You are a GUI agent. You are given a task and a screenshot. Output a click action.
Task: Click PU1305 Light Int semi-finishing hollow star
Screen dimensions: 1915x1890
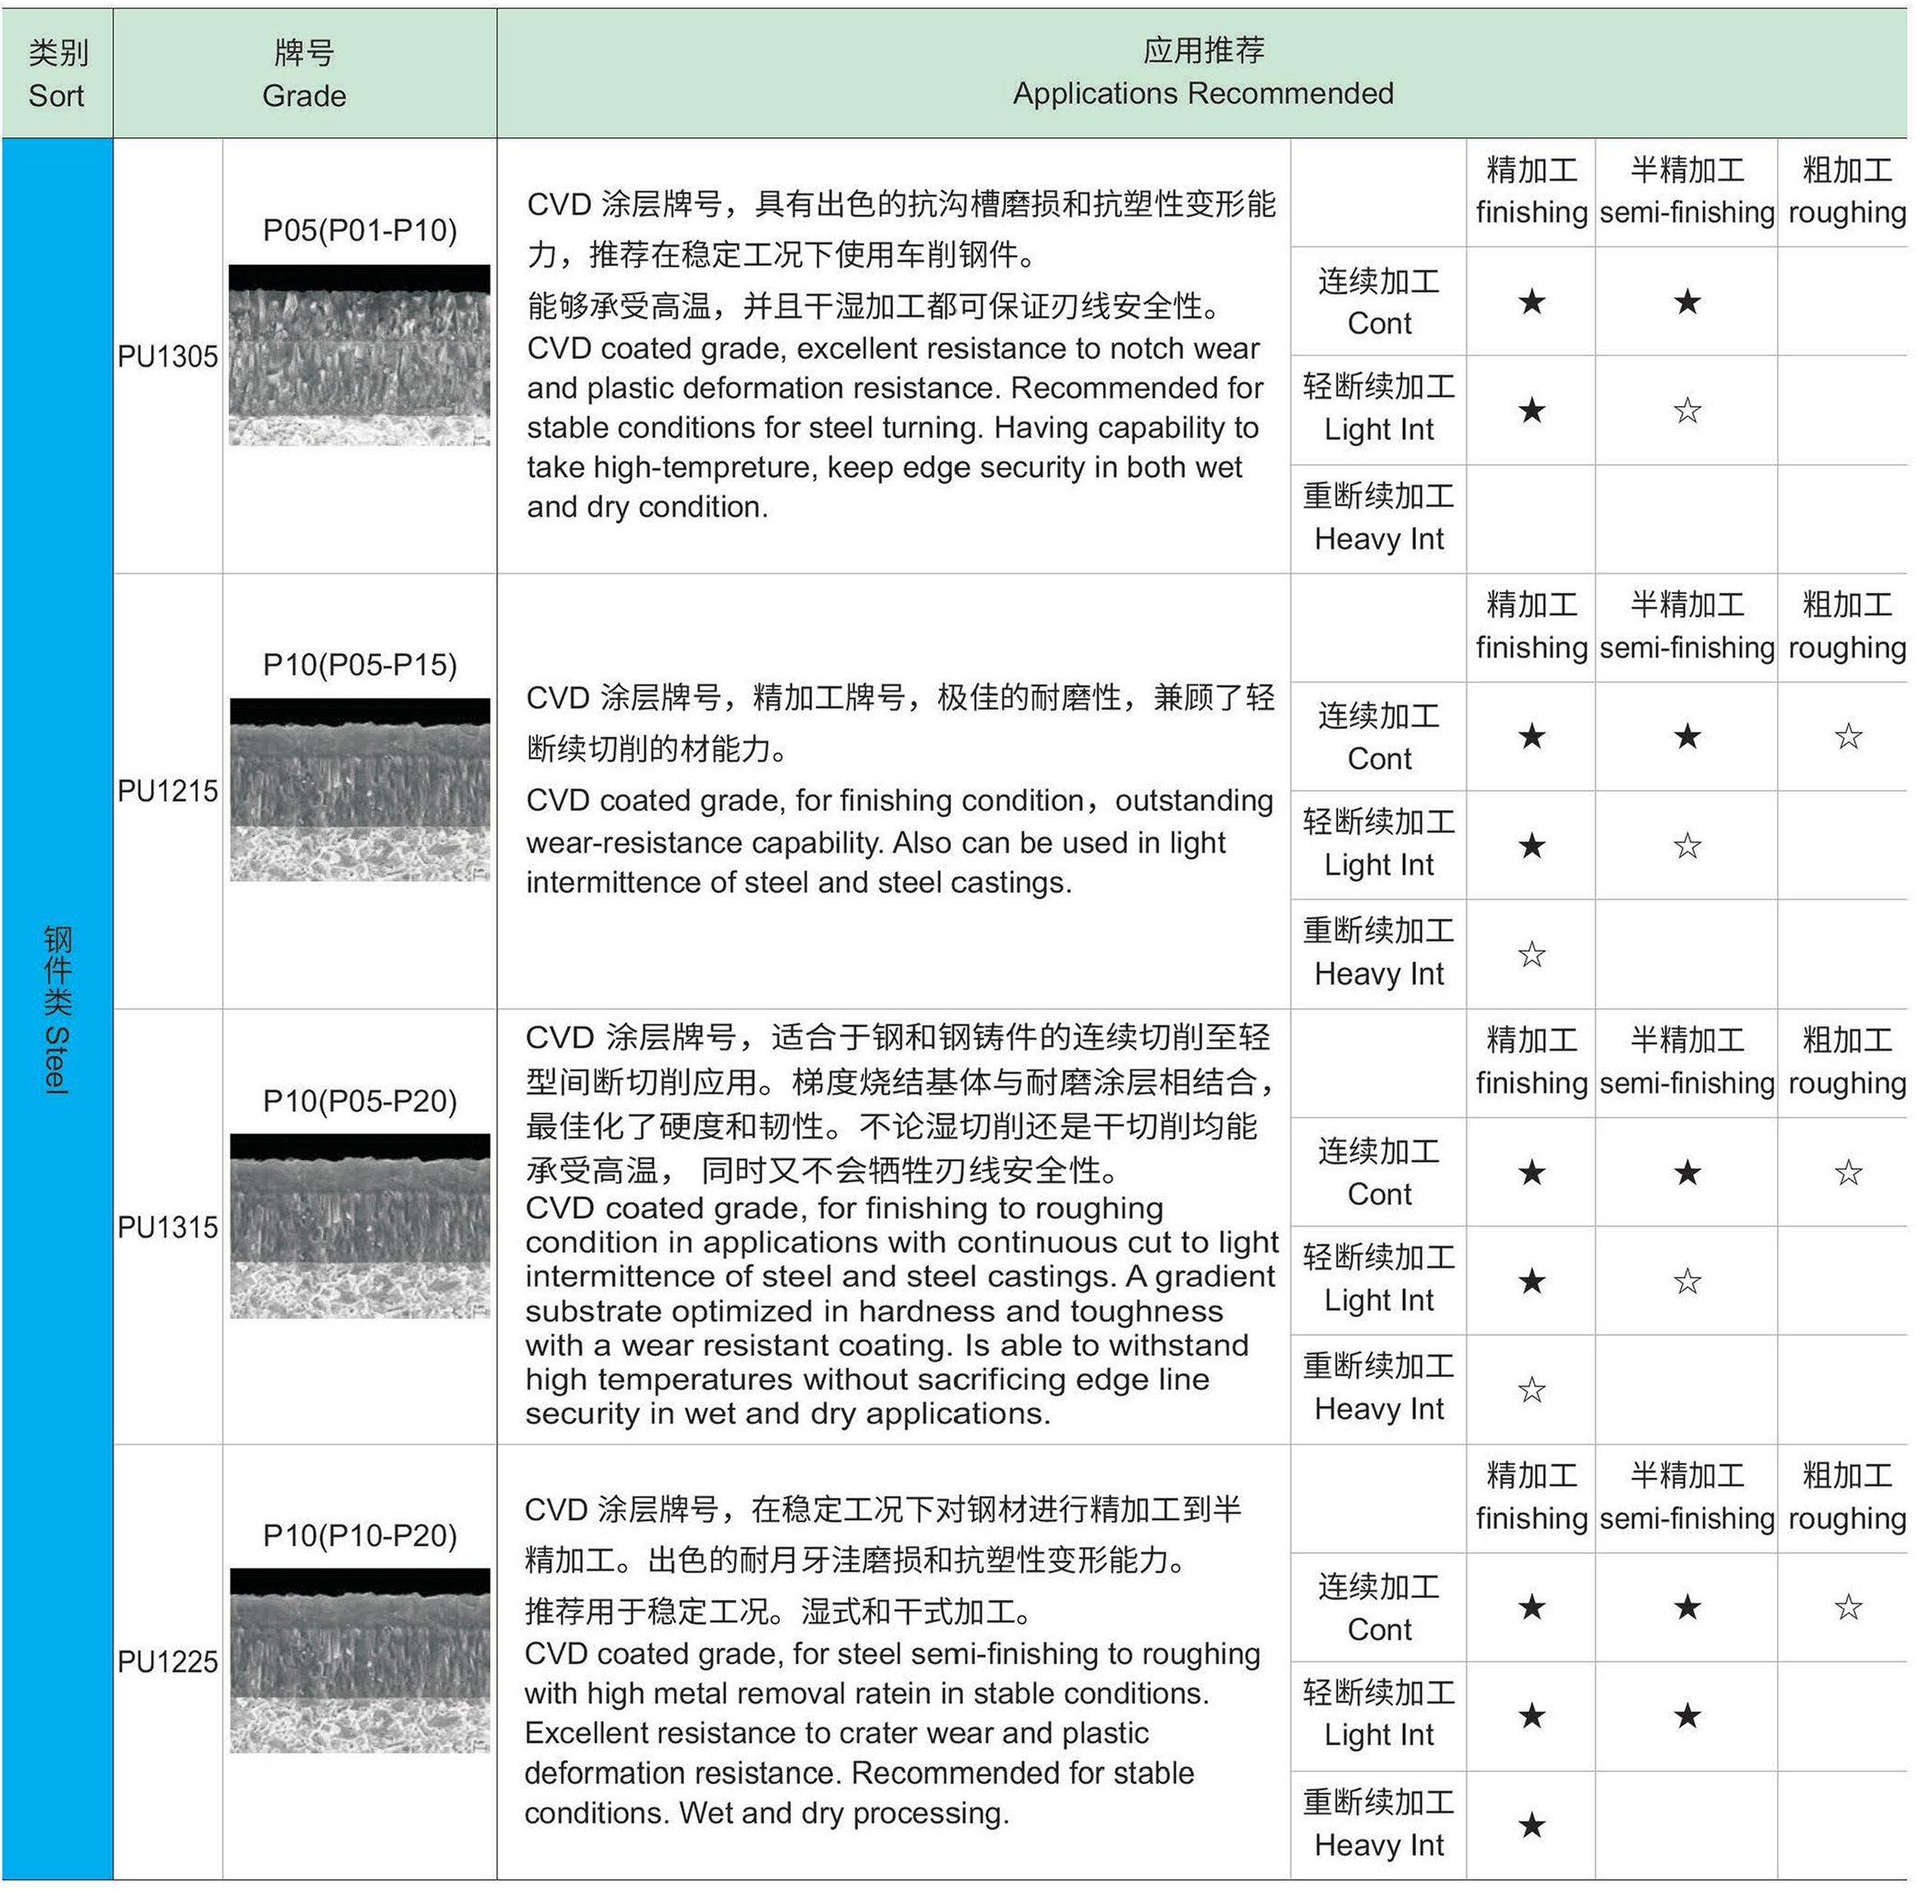pyautogui.click(x=1687, y=410)
